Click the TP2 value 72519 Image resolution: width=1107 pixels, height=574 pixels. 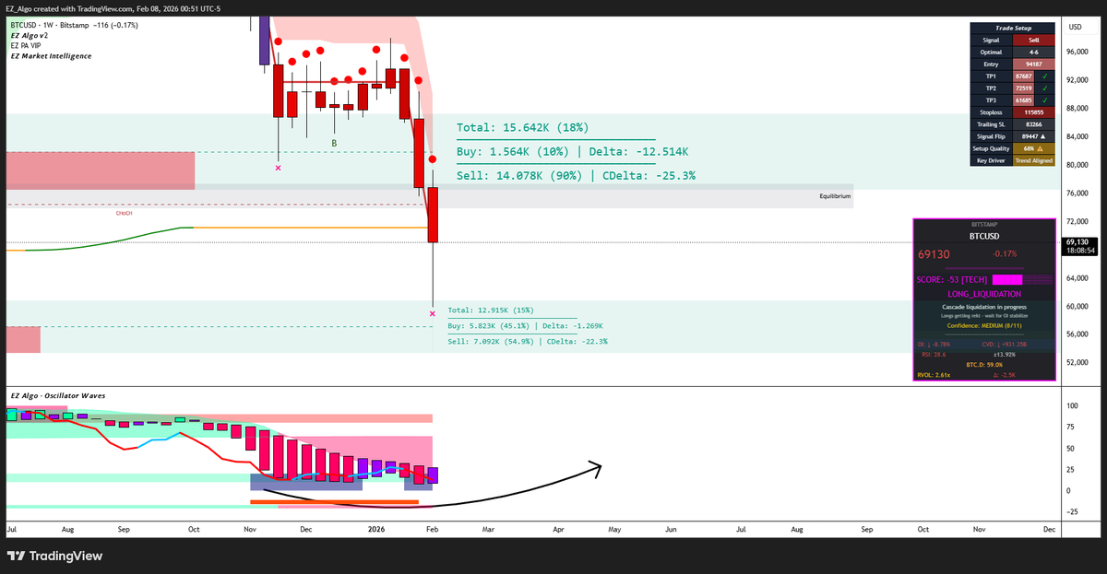coord(1023,88)
